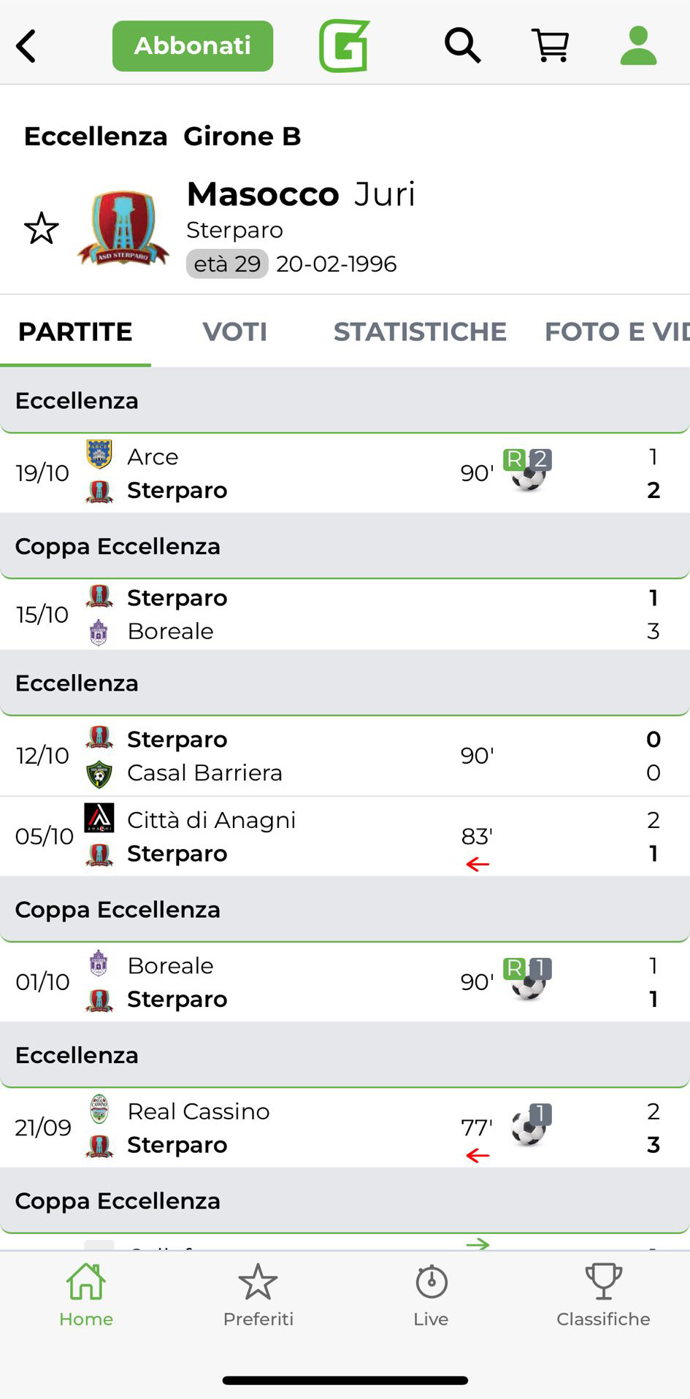The image size is (690, 1399).
Task: Select the PARTITE tab
Action: point(75,331)
